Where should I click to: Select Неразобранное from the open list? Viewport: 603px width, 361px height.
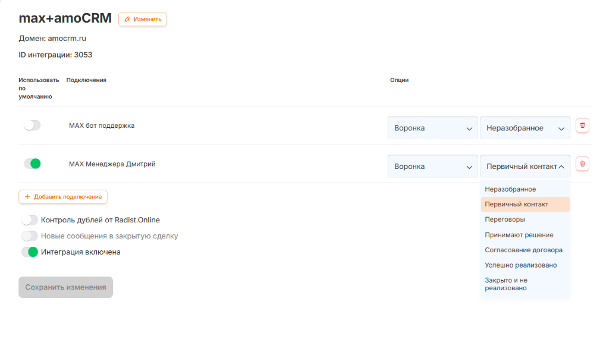coord(510,189)
